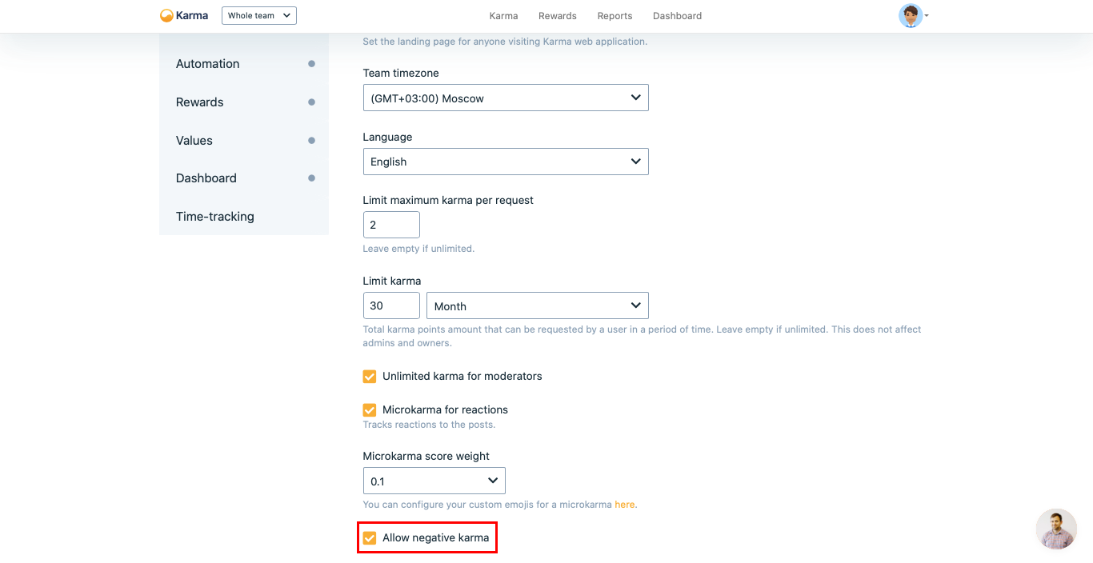Click the 'Limit maximum karma per request' label
This screenshot has width=1093, height=563.
(448, 200)
